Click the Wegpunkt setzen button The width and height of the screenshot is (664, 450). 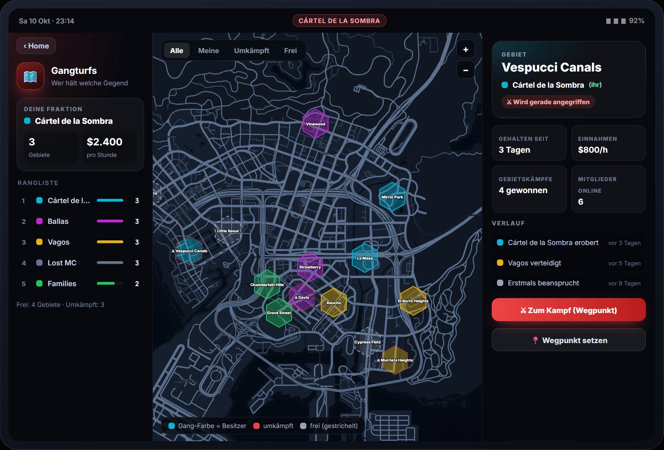pos(569,340)
